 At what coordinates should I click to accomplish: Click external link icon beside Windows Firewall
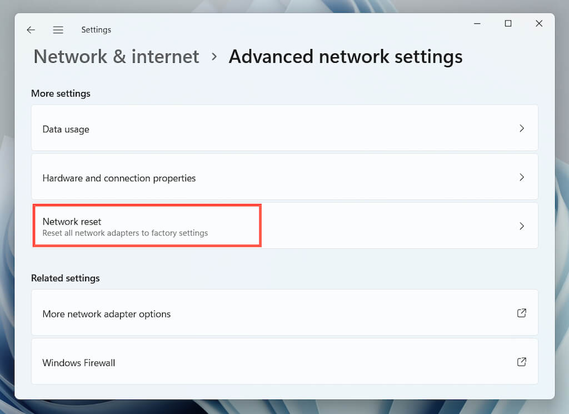click(521, 362)
